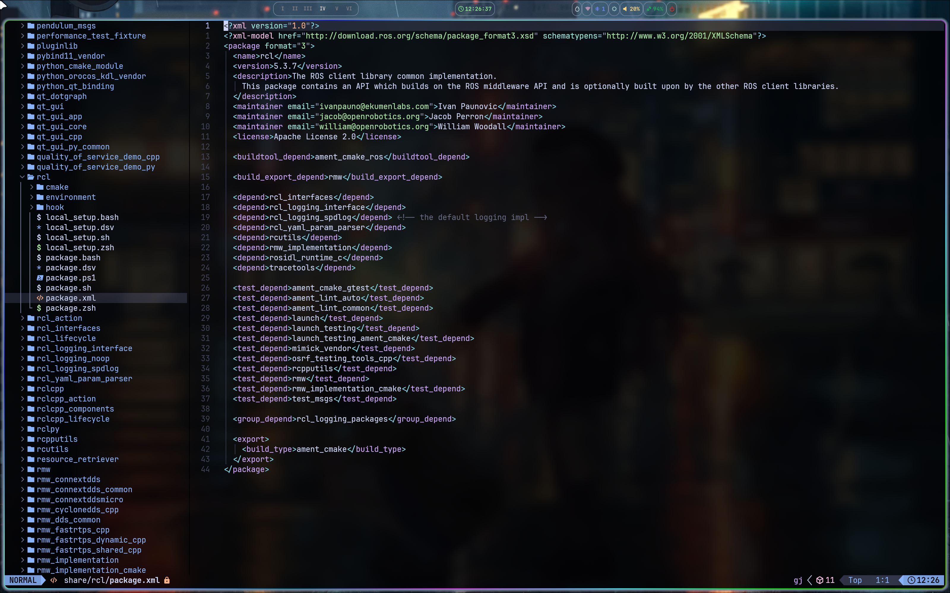
Task: Open the 12:26:37 clock widget
Action: [475, 9]
